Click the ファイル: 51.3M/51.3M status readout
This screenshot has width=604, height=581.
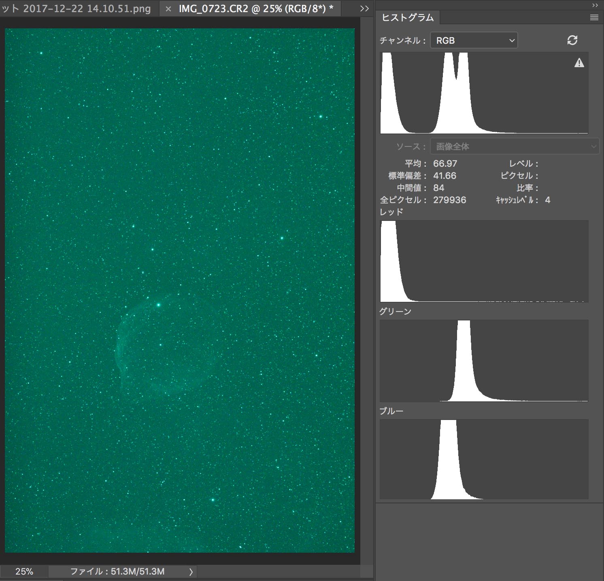[117, 571]
